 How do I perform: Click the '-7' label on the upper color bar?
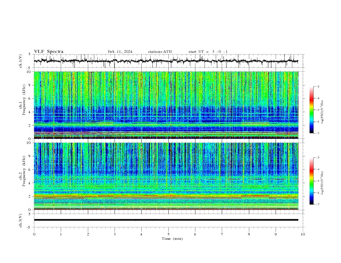point(317,133)
